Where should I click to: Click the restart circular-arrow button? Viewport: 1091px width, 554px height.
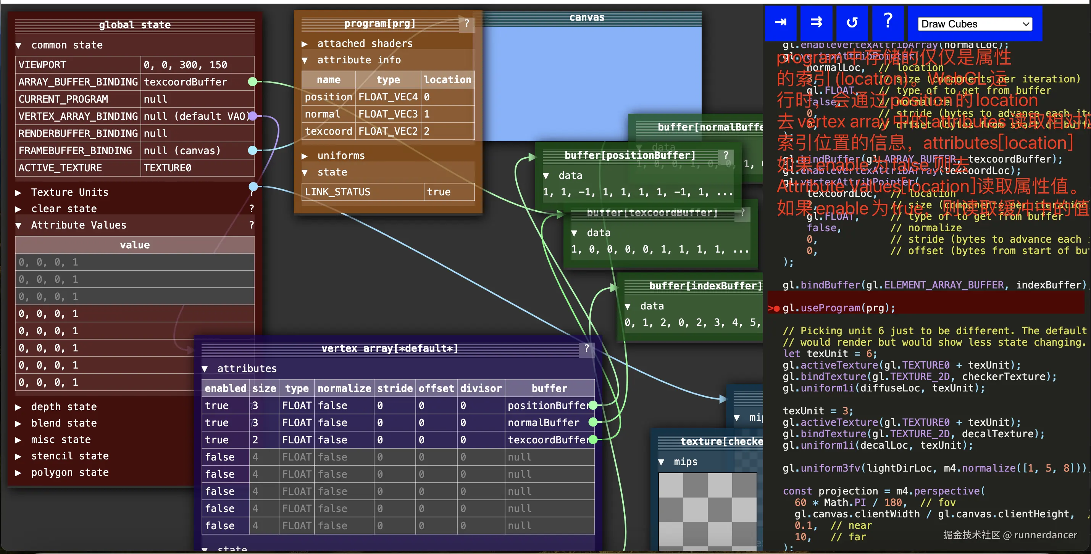click(x=852, y=23)
